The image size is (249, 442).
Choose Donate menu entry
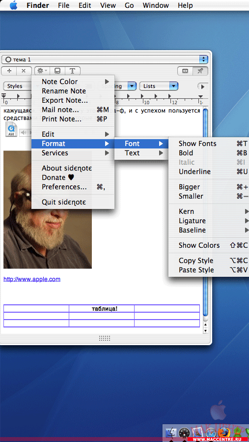73,177
